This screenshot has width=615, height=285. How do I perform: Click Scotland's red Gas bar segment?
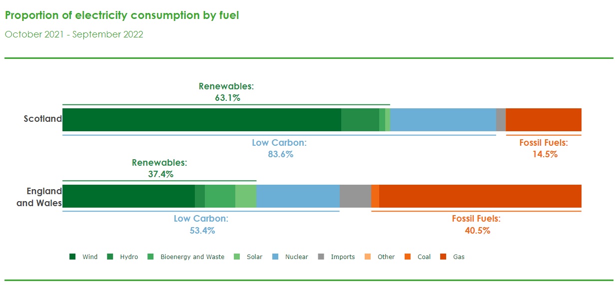point(544,120)
